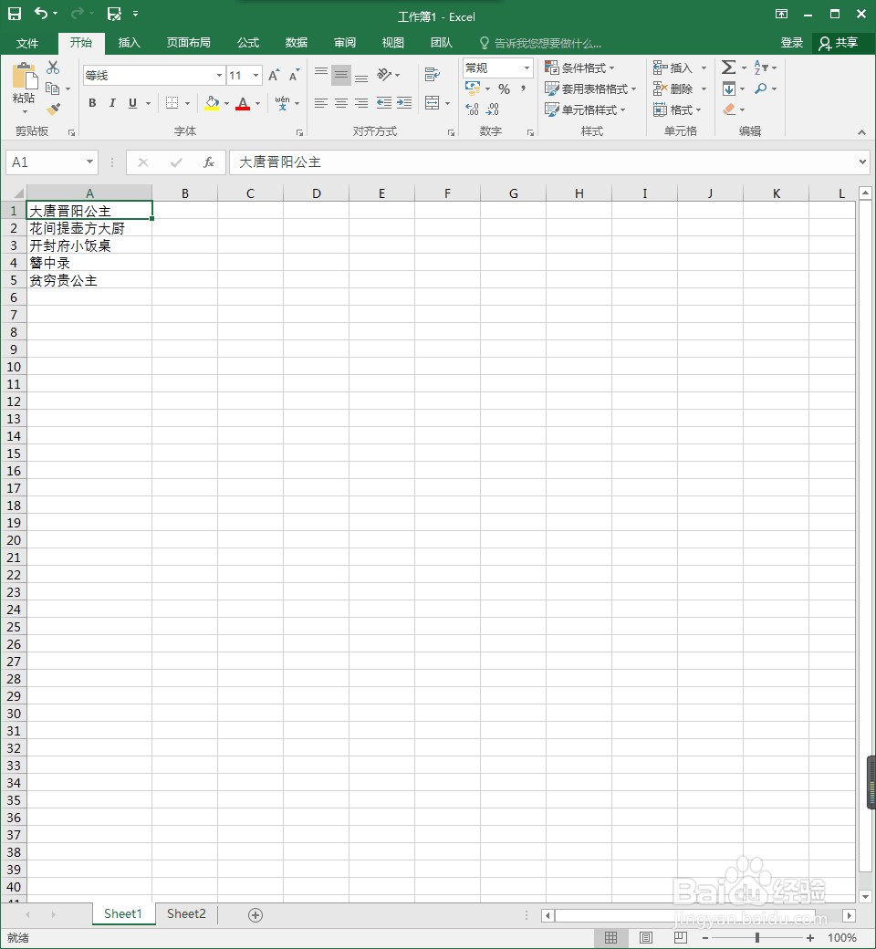Expand the borders dropdown arrow

tap(187, 103)
